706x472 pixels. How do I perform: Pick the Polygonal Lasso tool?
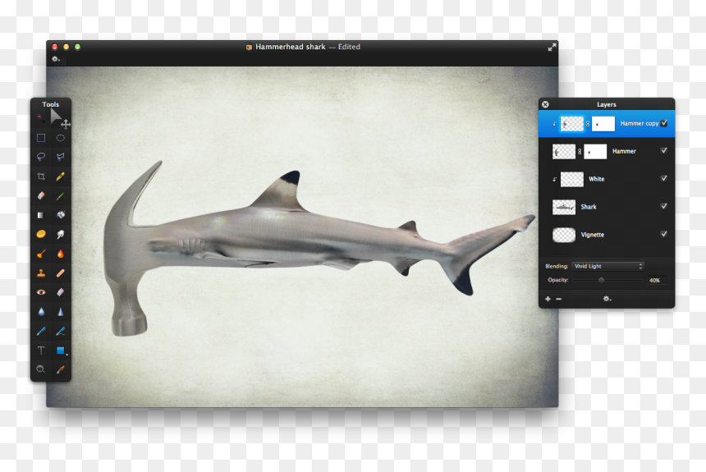pyautogui.click(x=60, y=157)
